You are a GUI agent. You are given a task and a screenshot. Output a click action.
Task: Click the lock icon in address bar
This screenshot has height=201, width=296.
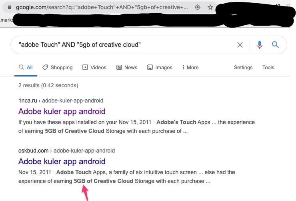tap(10, 7)
